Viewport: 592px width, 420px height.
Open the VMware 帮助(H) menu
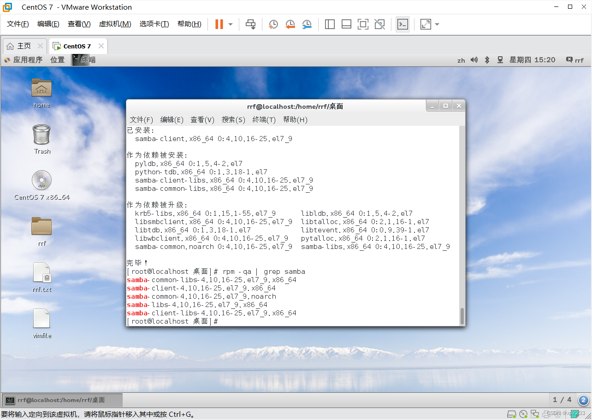[x=189, y=24]
